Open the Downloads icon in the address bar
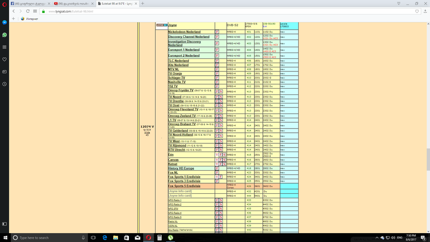This screenshot has width=430, height=242. [x=425, y=11]
